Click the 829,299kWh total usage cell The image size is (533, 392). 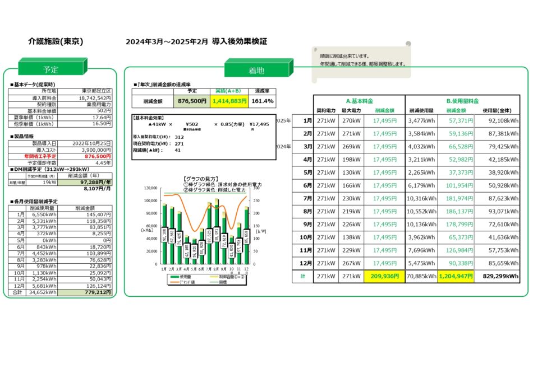pyautogui.click(x=500, y=276)
